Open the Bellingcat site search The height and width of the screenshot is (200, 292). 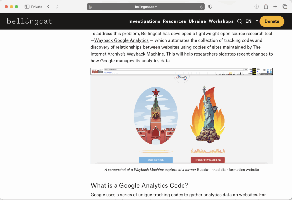point(240,21)
